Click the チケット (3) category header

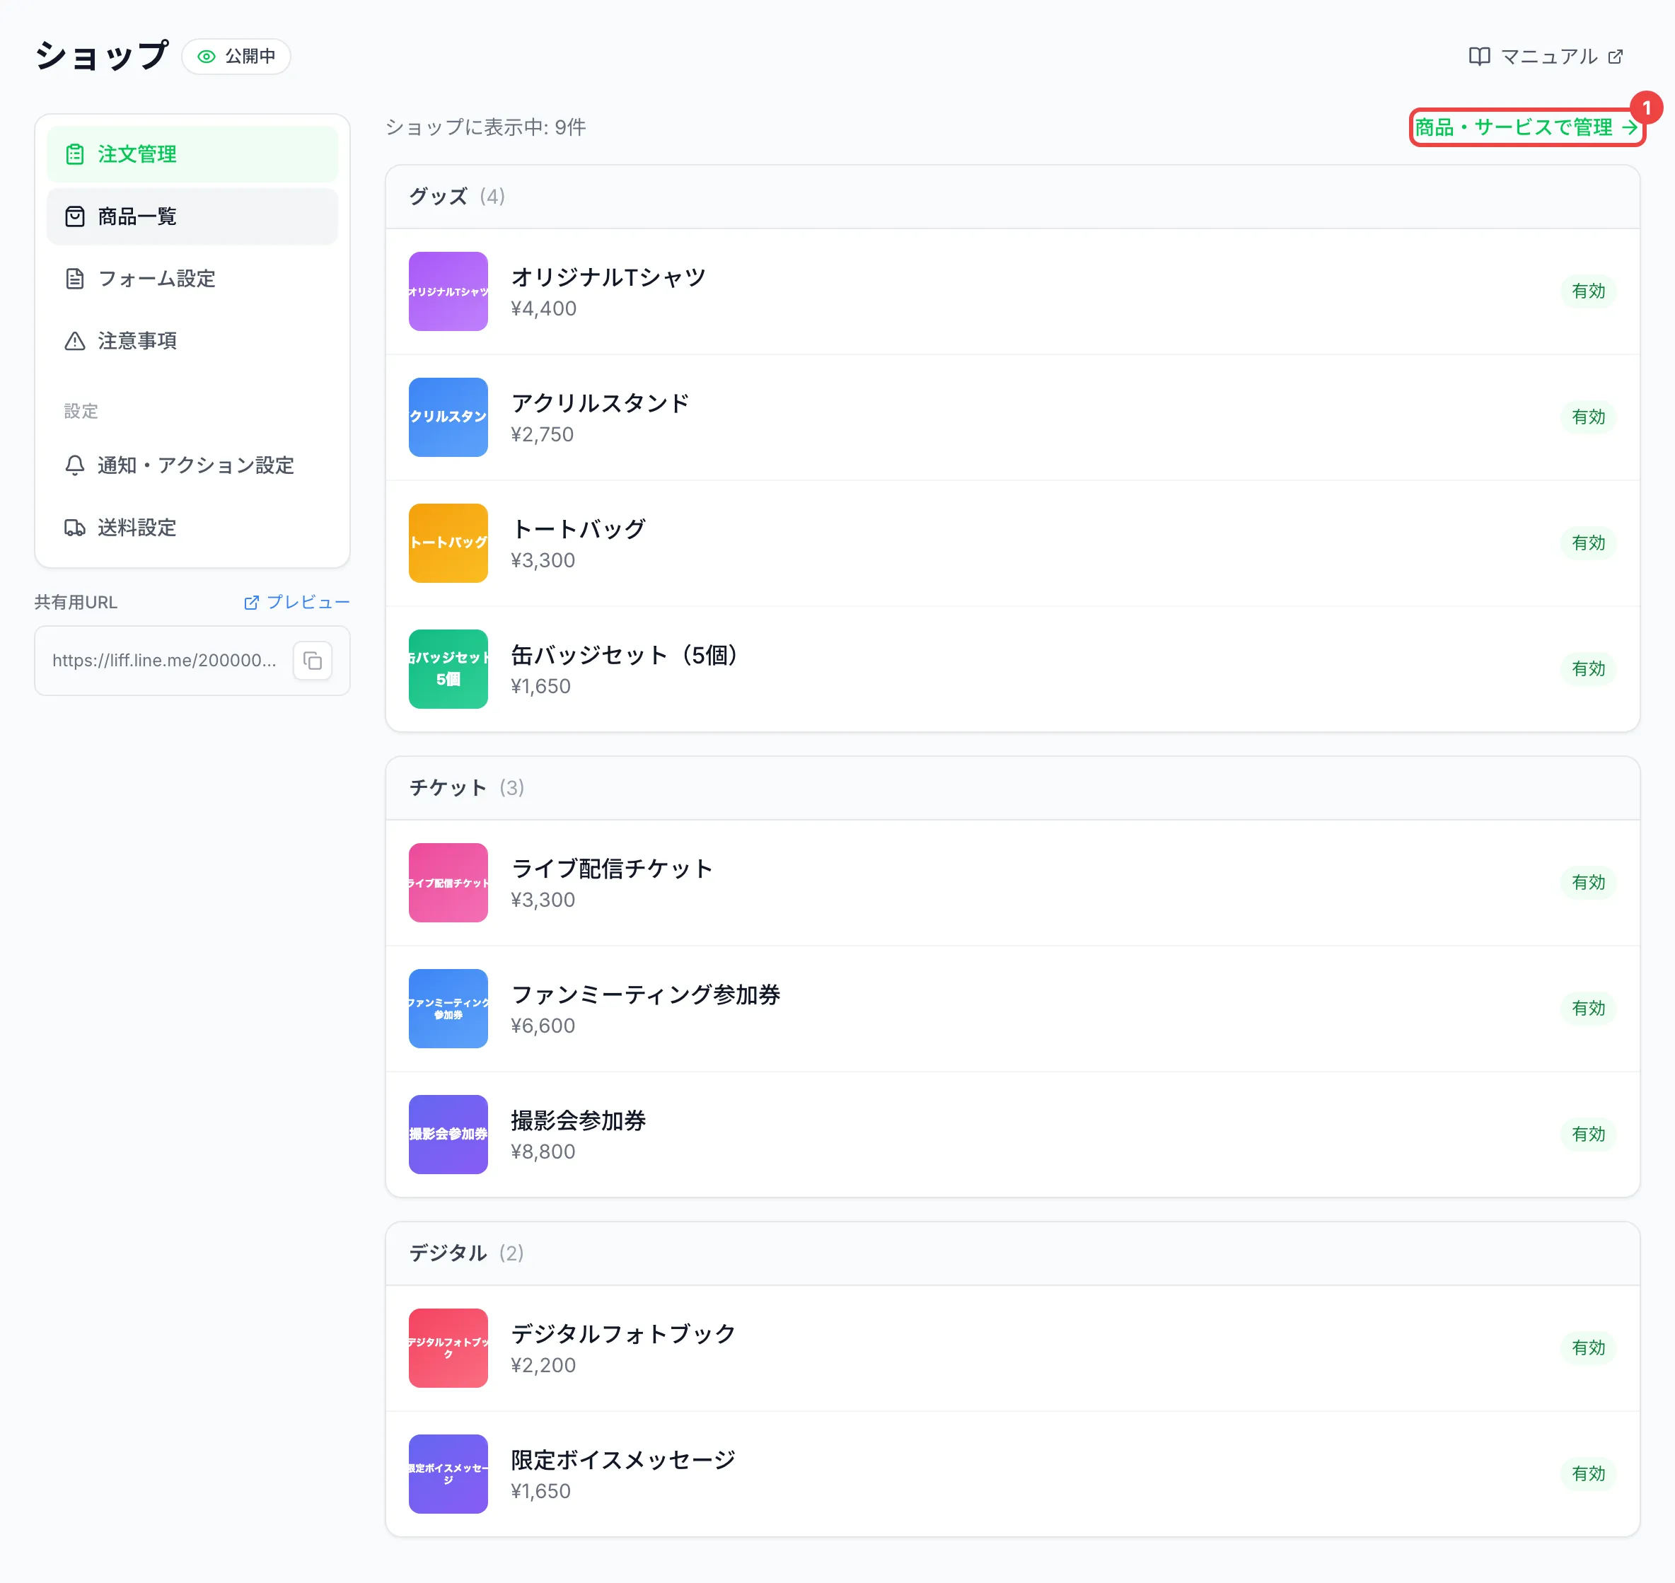point(1012,788)
